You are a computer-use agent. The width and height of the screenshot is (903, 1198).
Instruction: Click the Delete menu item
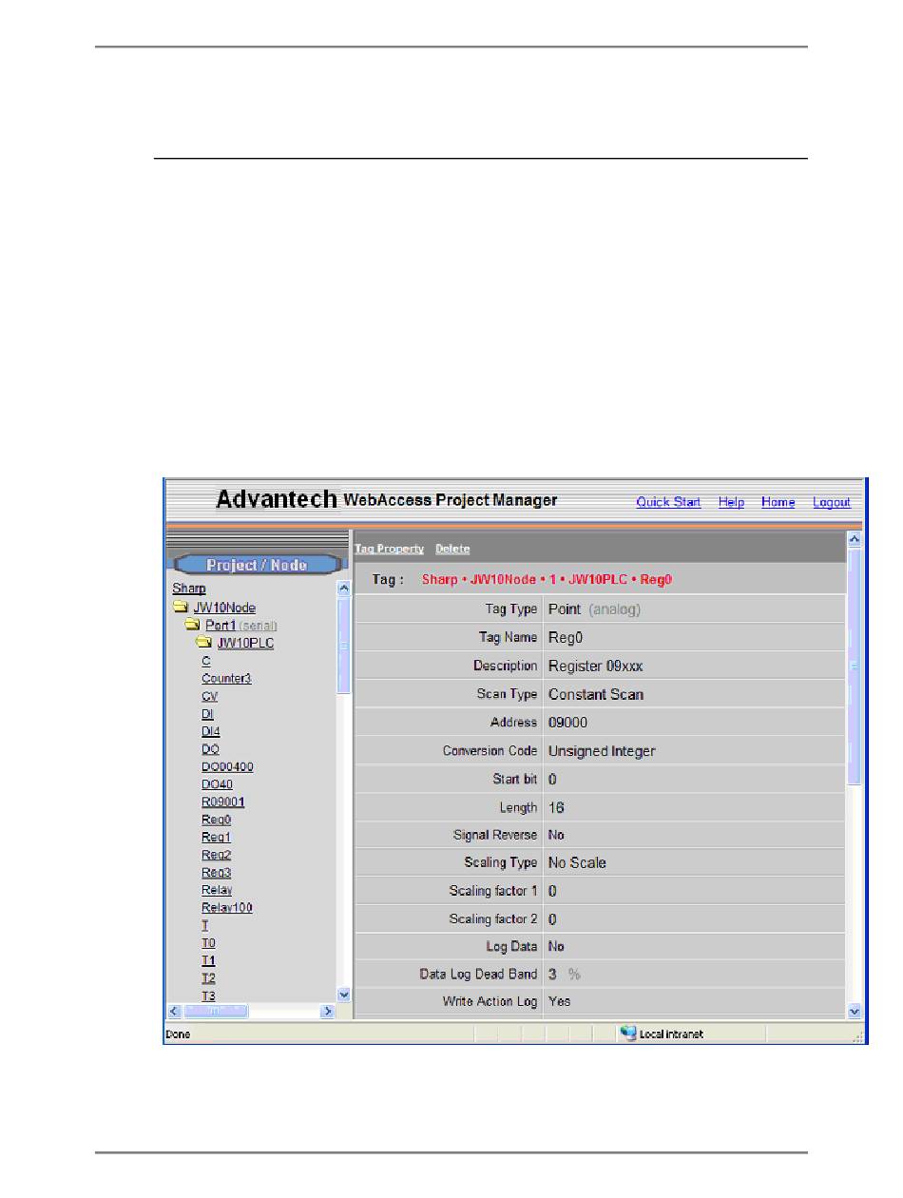click(452, 549)
